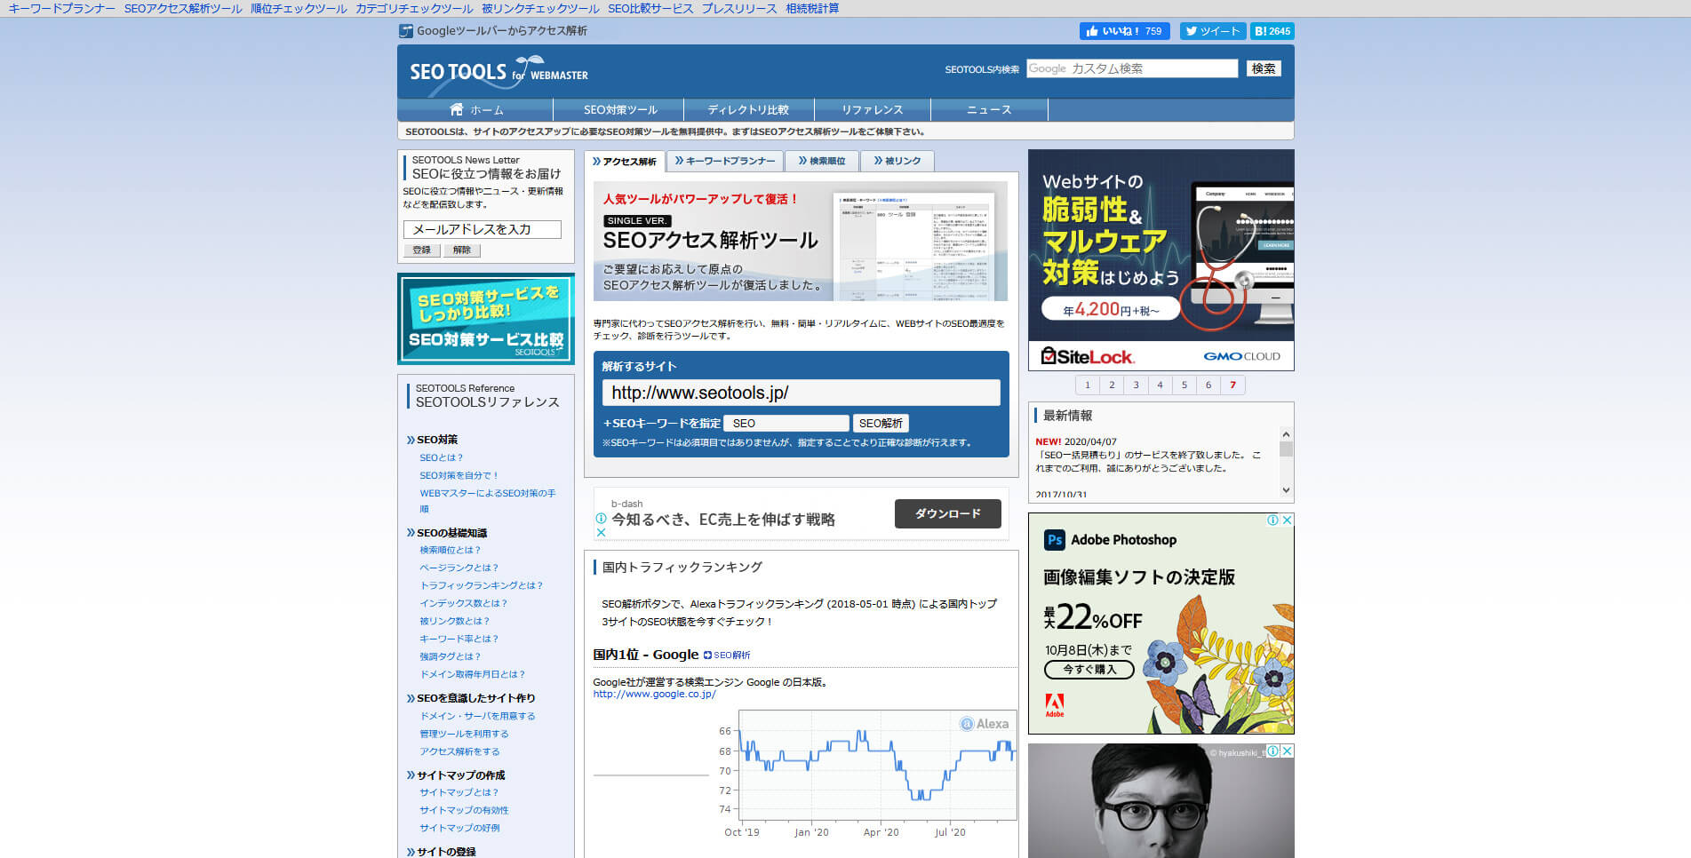This screenshot has height=858, width=1691.
Task: Open キーワード率とは？ link
Action: click(x=459, y=640)
